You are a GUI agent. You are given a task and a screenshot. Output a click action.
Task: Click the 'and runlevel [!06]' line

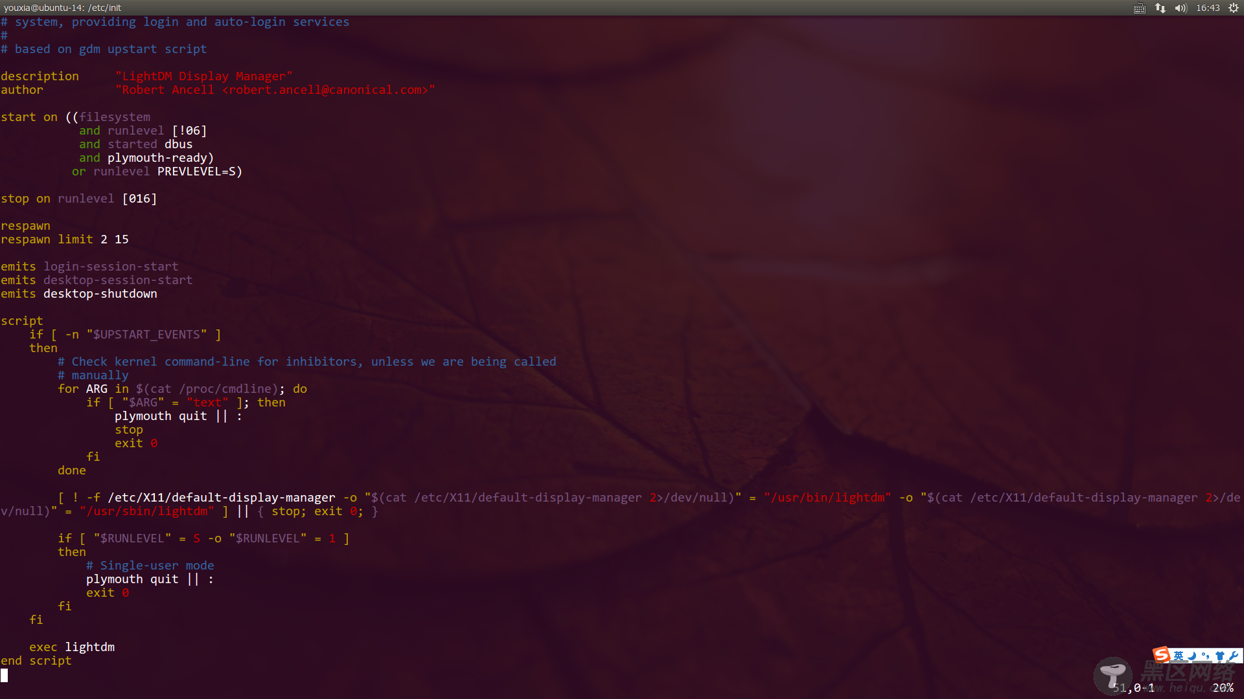[x=143, y=131]
